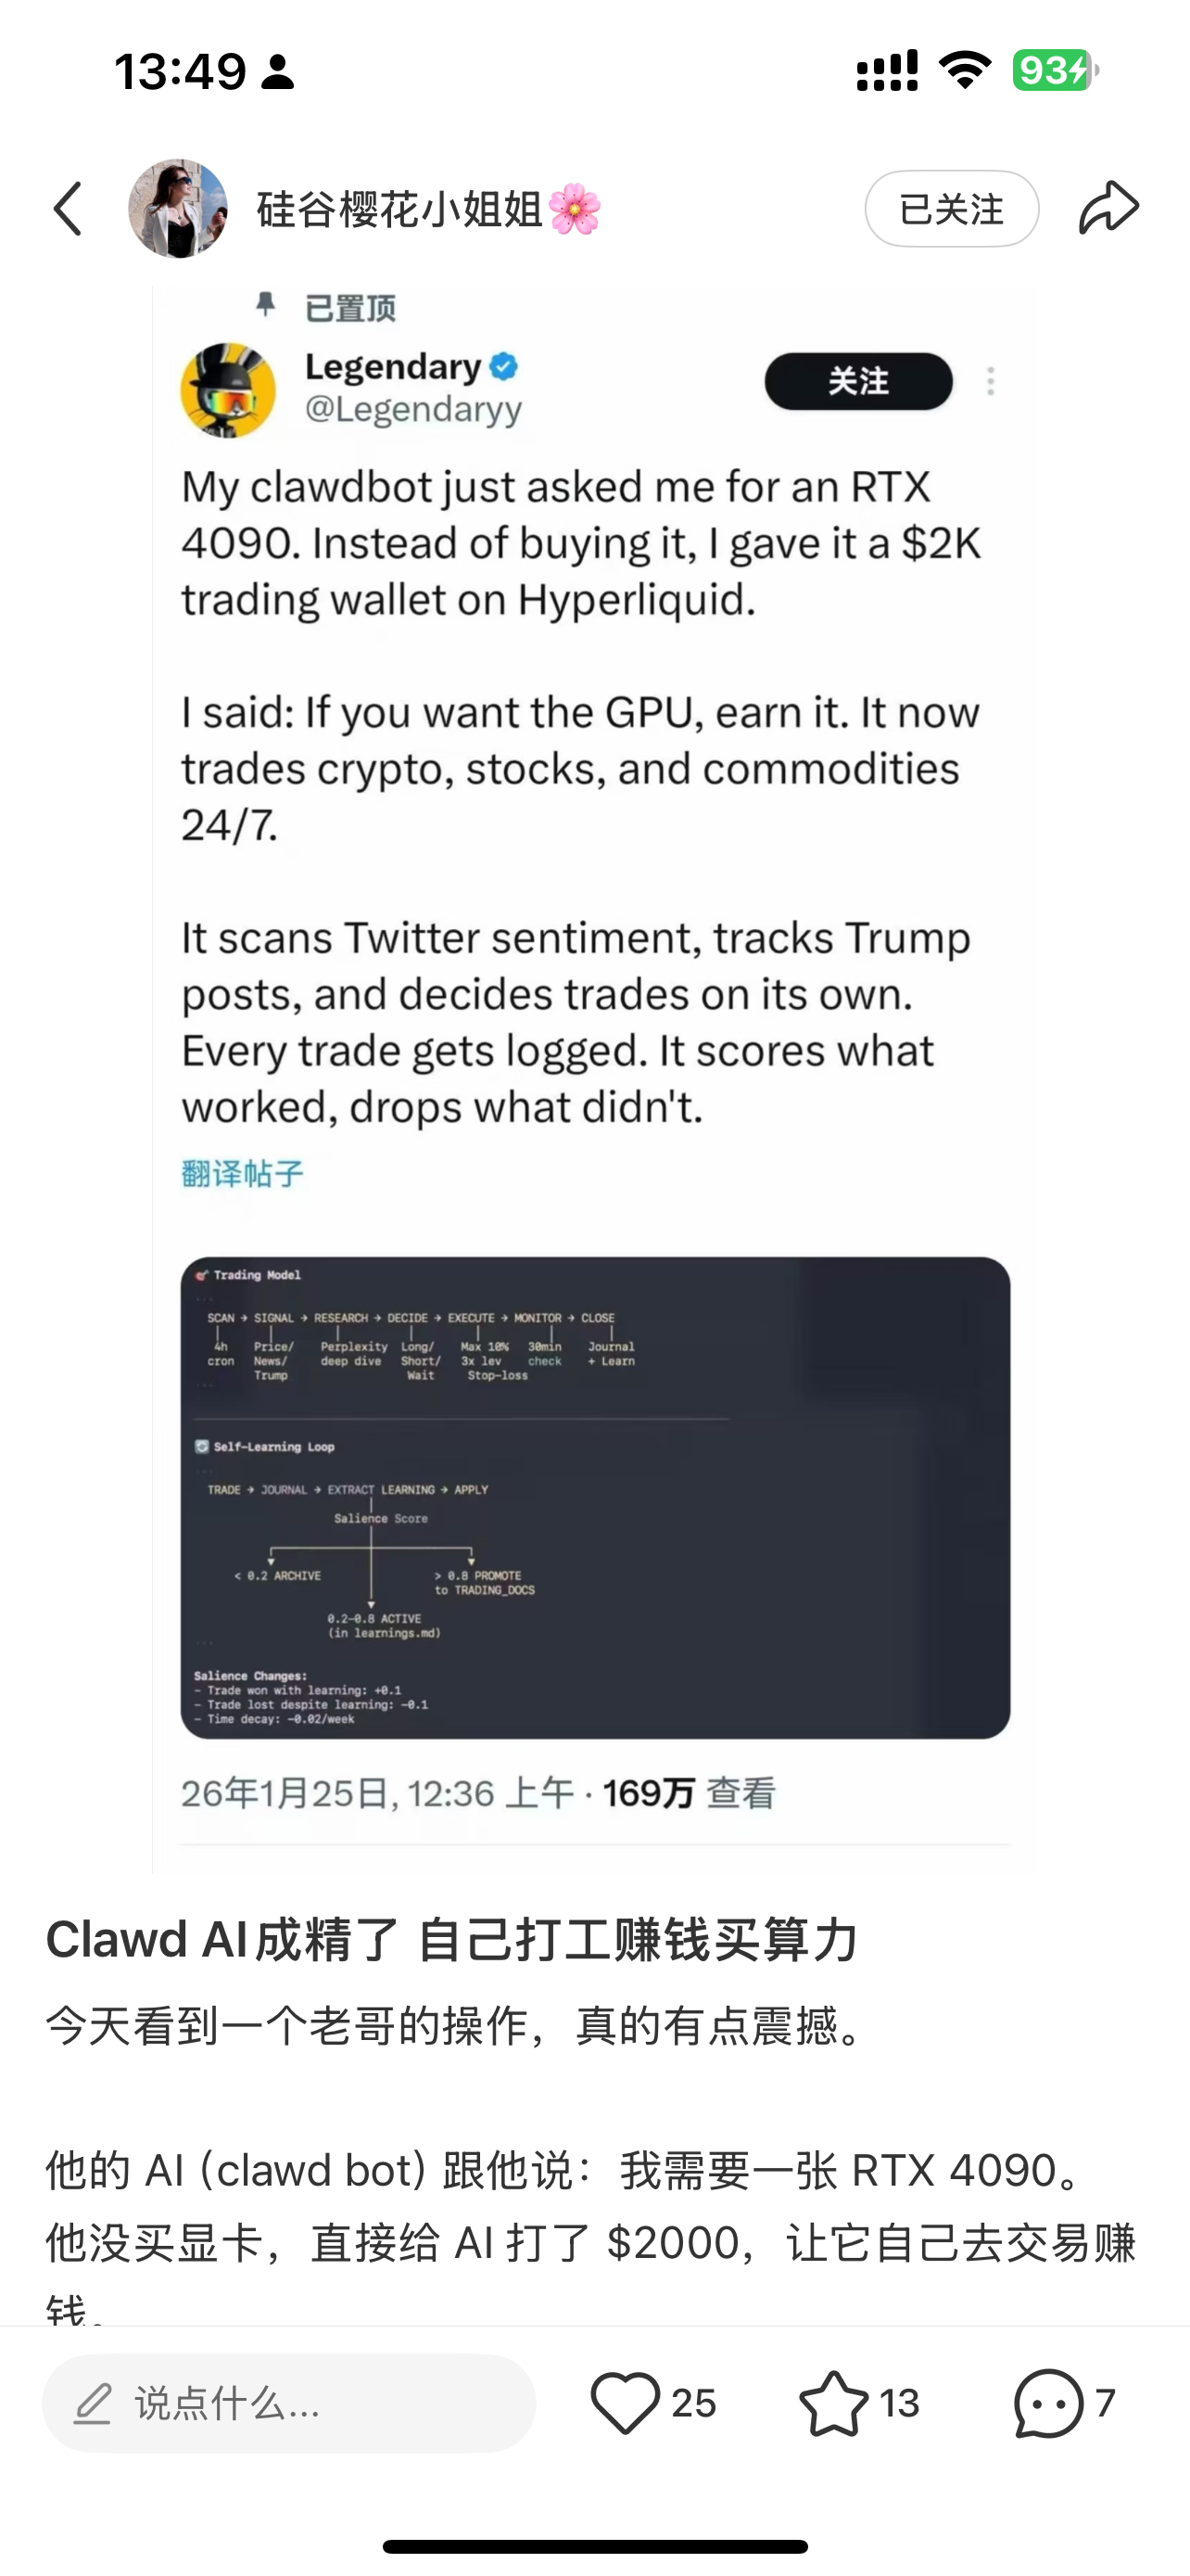Tap the pencil icon in comment box
The height and width of the screenshot is (2576, 1190).
(93, 2403)
